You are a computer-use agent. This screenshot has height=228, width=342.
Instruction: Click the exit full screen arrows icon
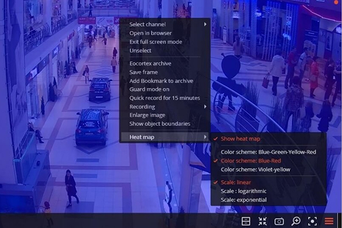point(262,221)
